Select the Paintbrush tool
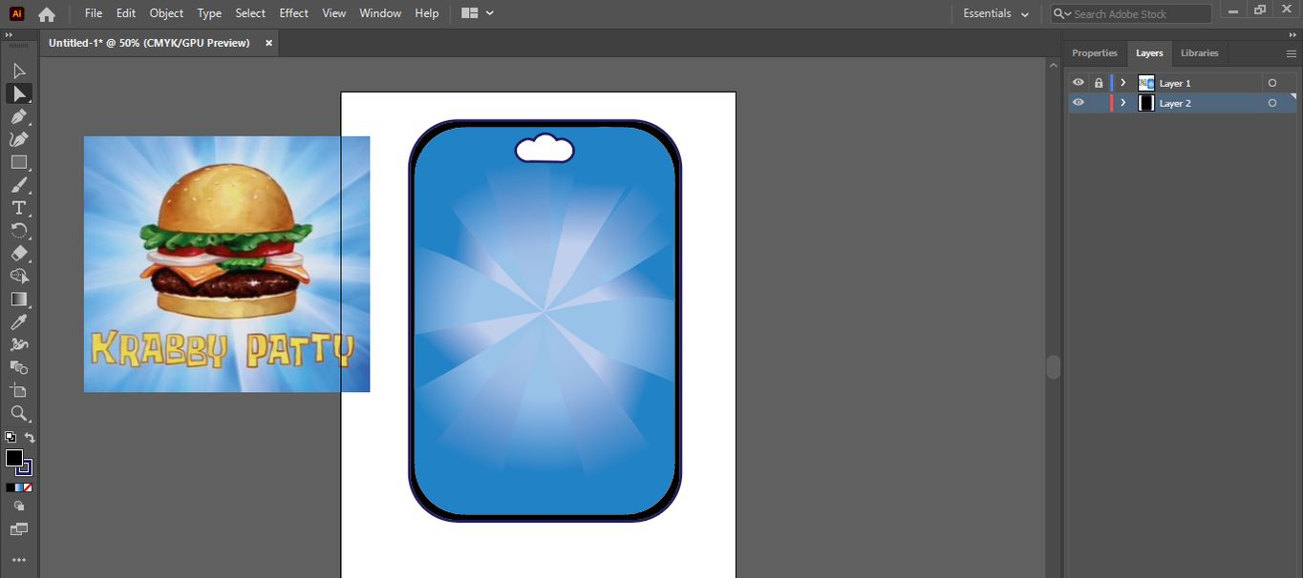 pyautogui.click(x=19, y=185)
